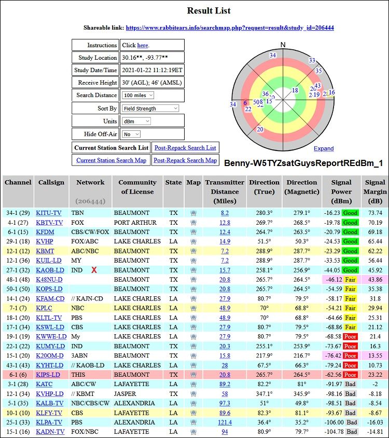This screenshot has width=389, height=438.
Task: Click the map icon in the KITU-TV row
Action: pyautogui.click(x=193, y=213)
